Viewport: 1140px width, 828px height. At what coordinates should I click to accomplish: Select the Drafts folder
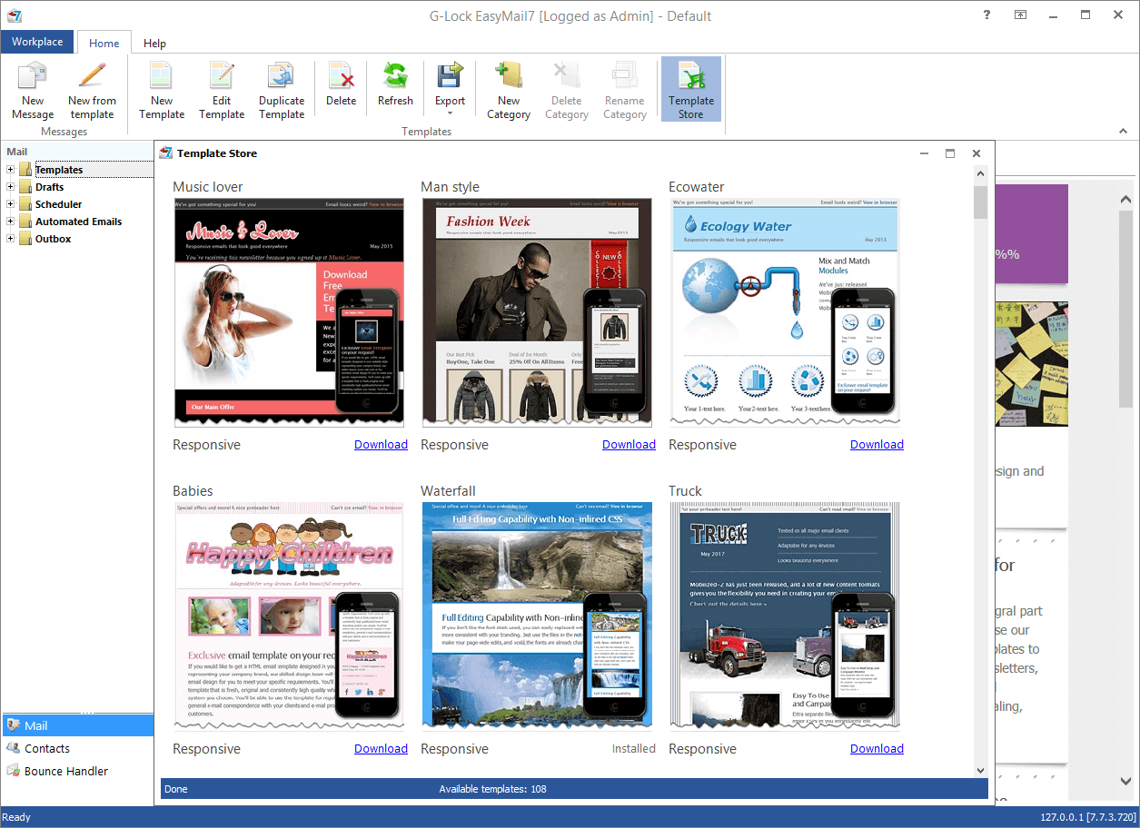(49, 187)
